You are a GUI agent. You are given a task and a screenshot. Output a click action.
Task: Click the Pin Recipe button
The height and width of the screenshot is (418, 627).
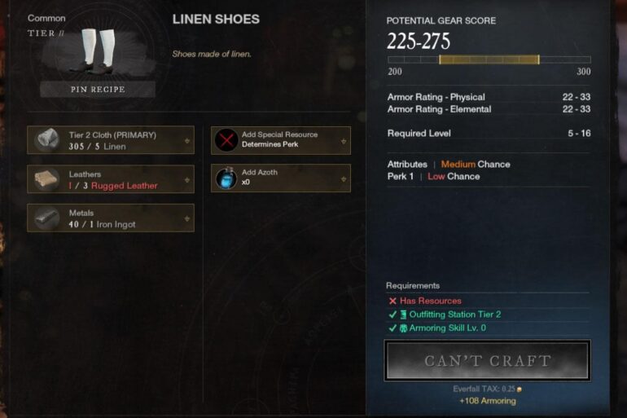[x=98, y=89]
